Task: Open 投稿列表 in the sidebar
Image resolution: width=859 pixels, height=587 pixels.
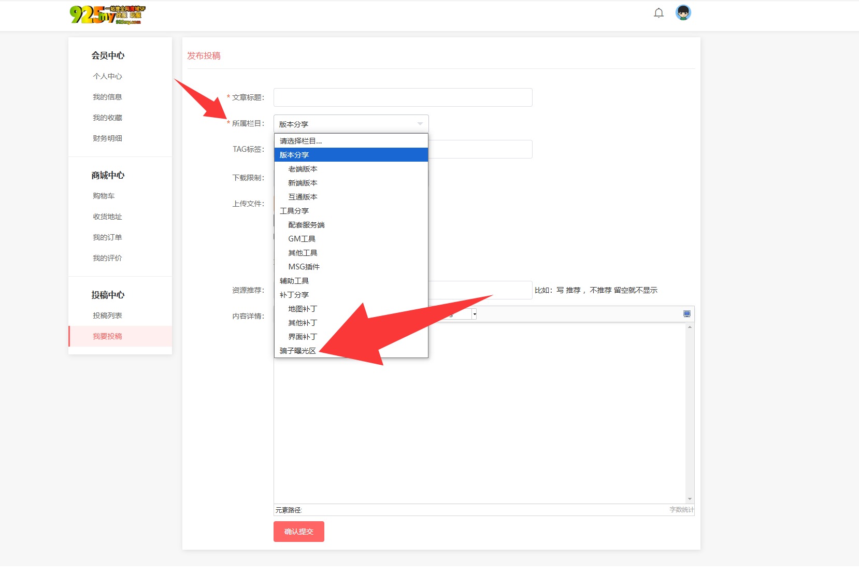Action: tap(107, 316)
